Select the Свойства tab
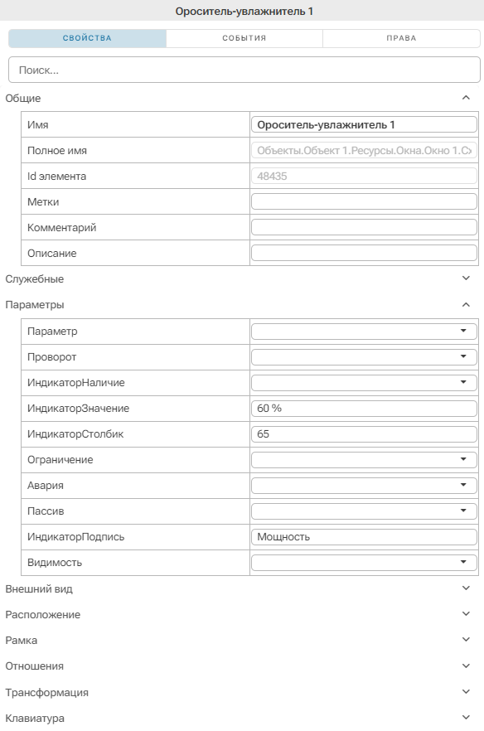The height and width of the screenshot is (731, 484). point(87,38)
